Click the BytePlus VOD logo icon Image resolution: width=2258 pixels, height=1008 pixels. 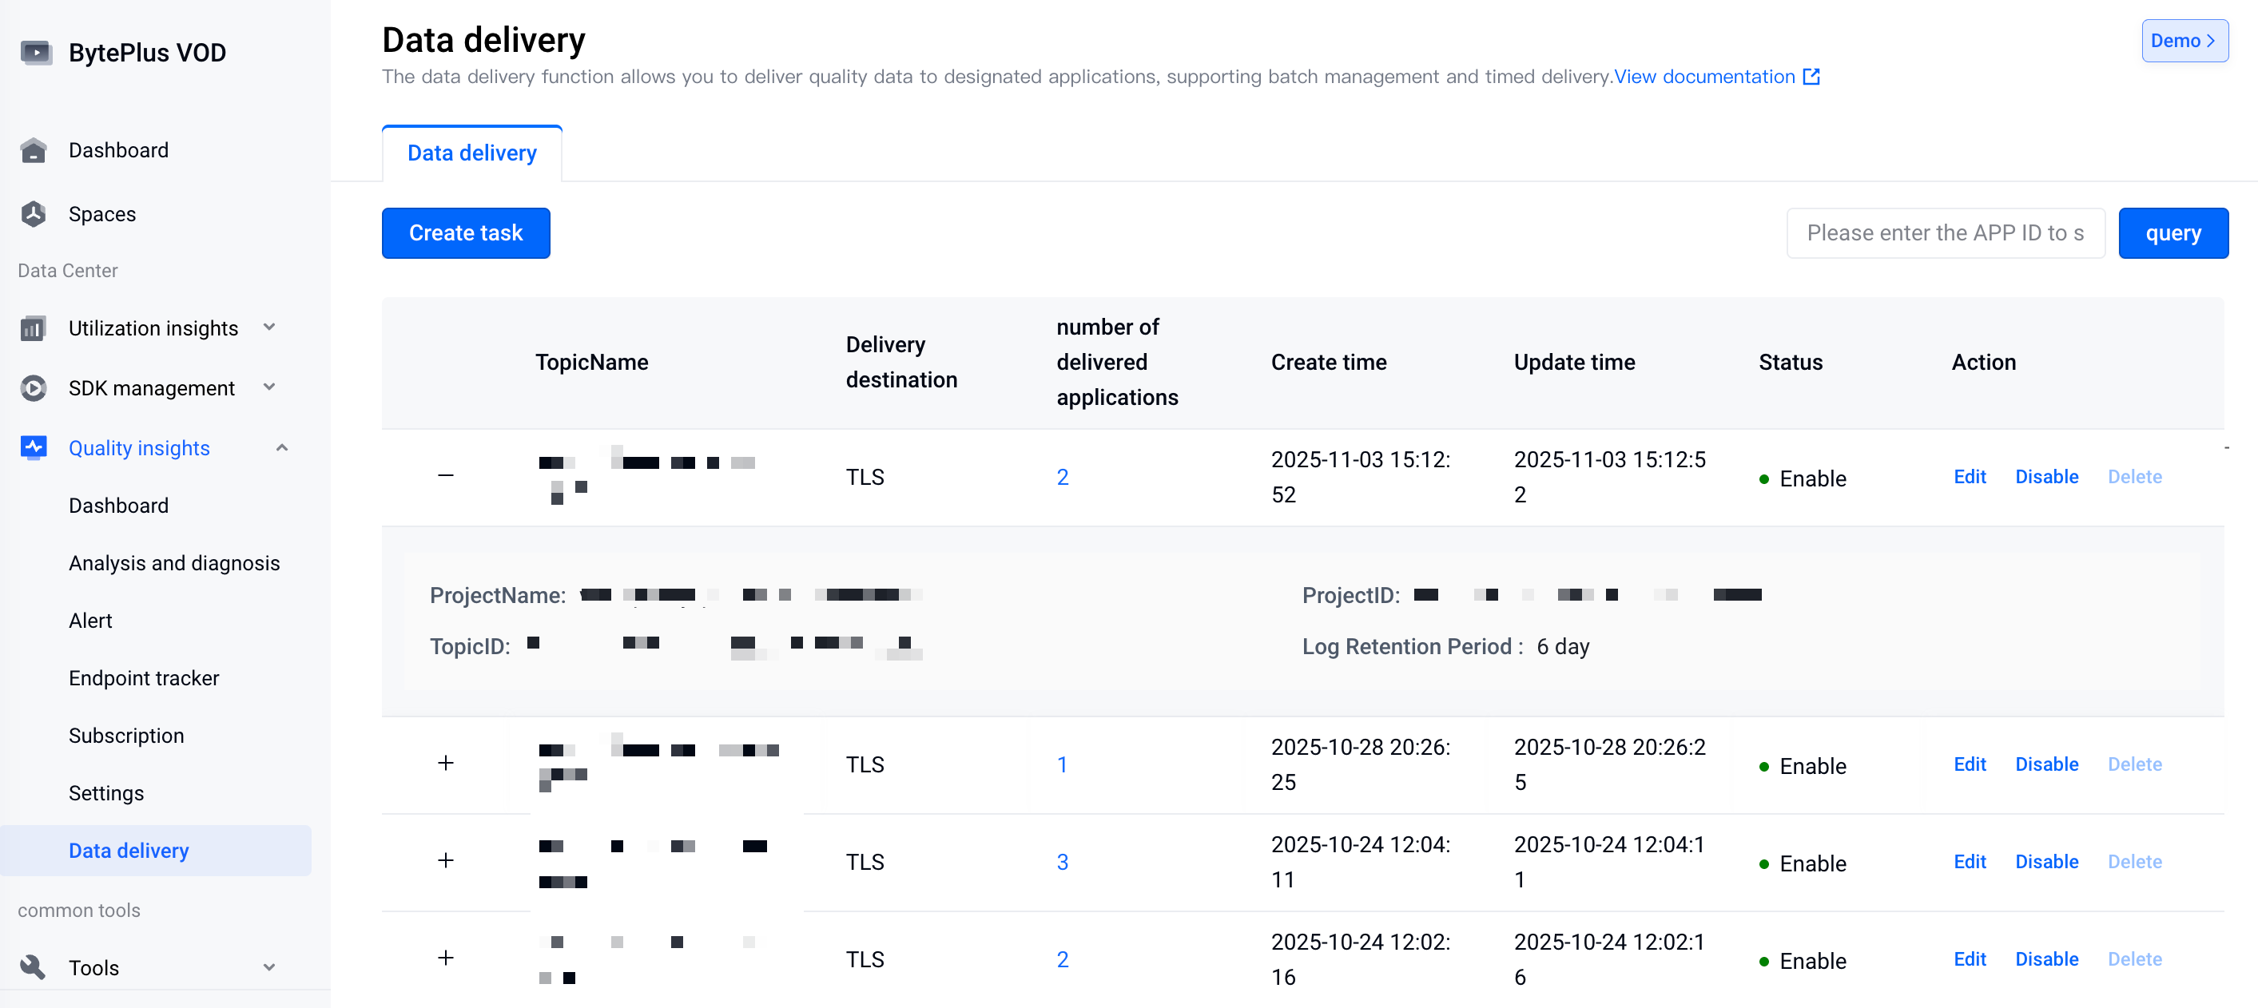[36, 53]
